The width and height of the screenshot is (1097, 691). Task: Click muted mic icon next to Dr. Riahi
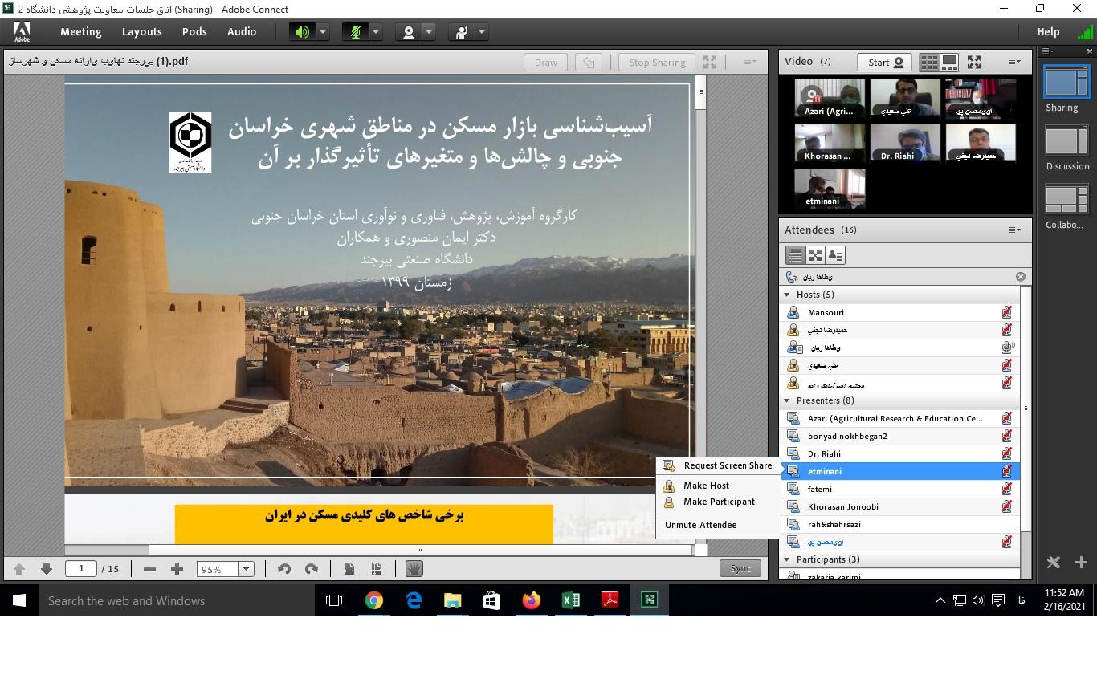(1006, 454)
